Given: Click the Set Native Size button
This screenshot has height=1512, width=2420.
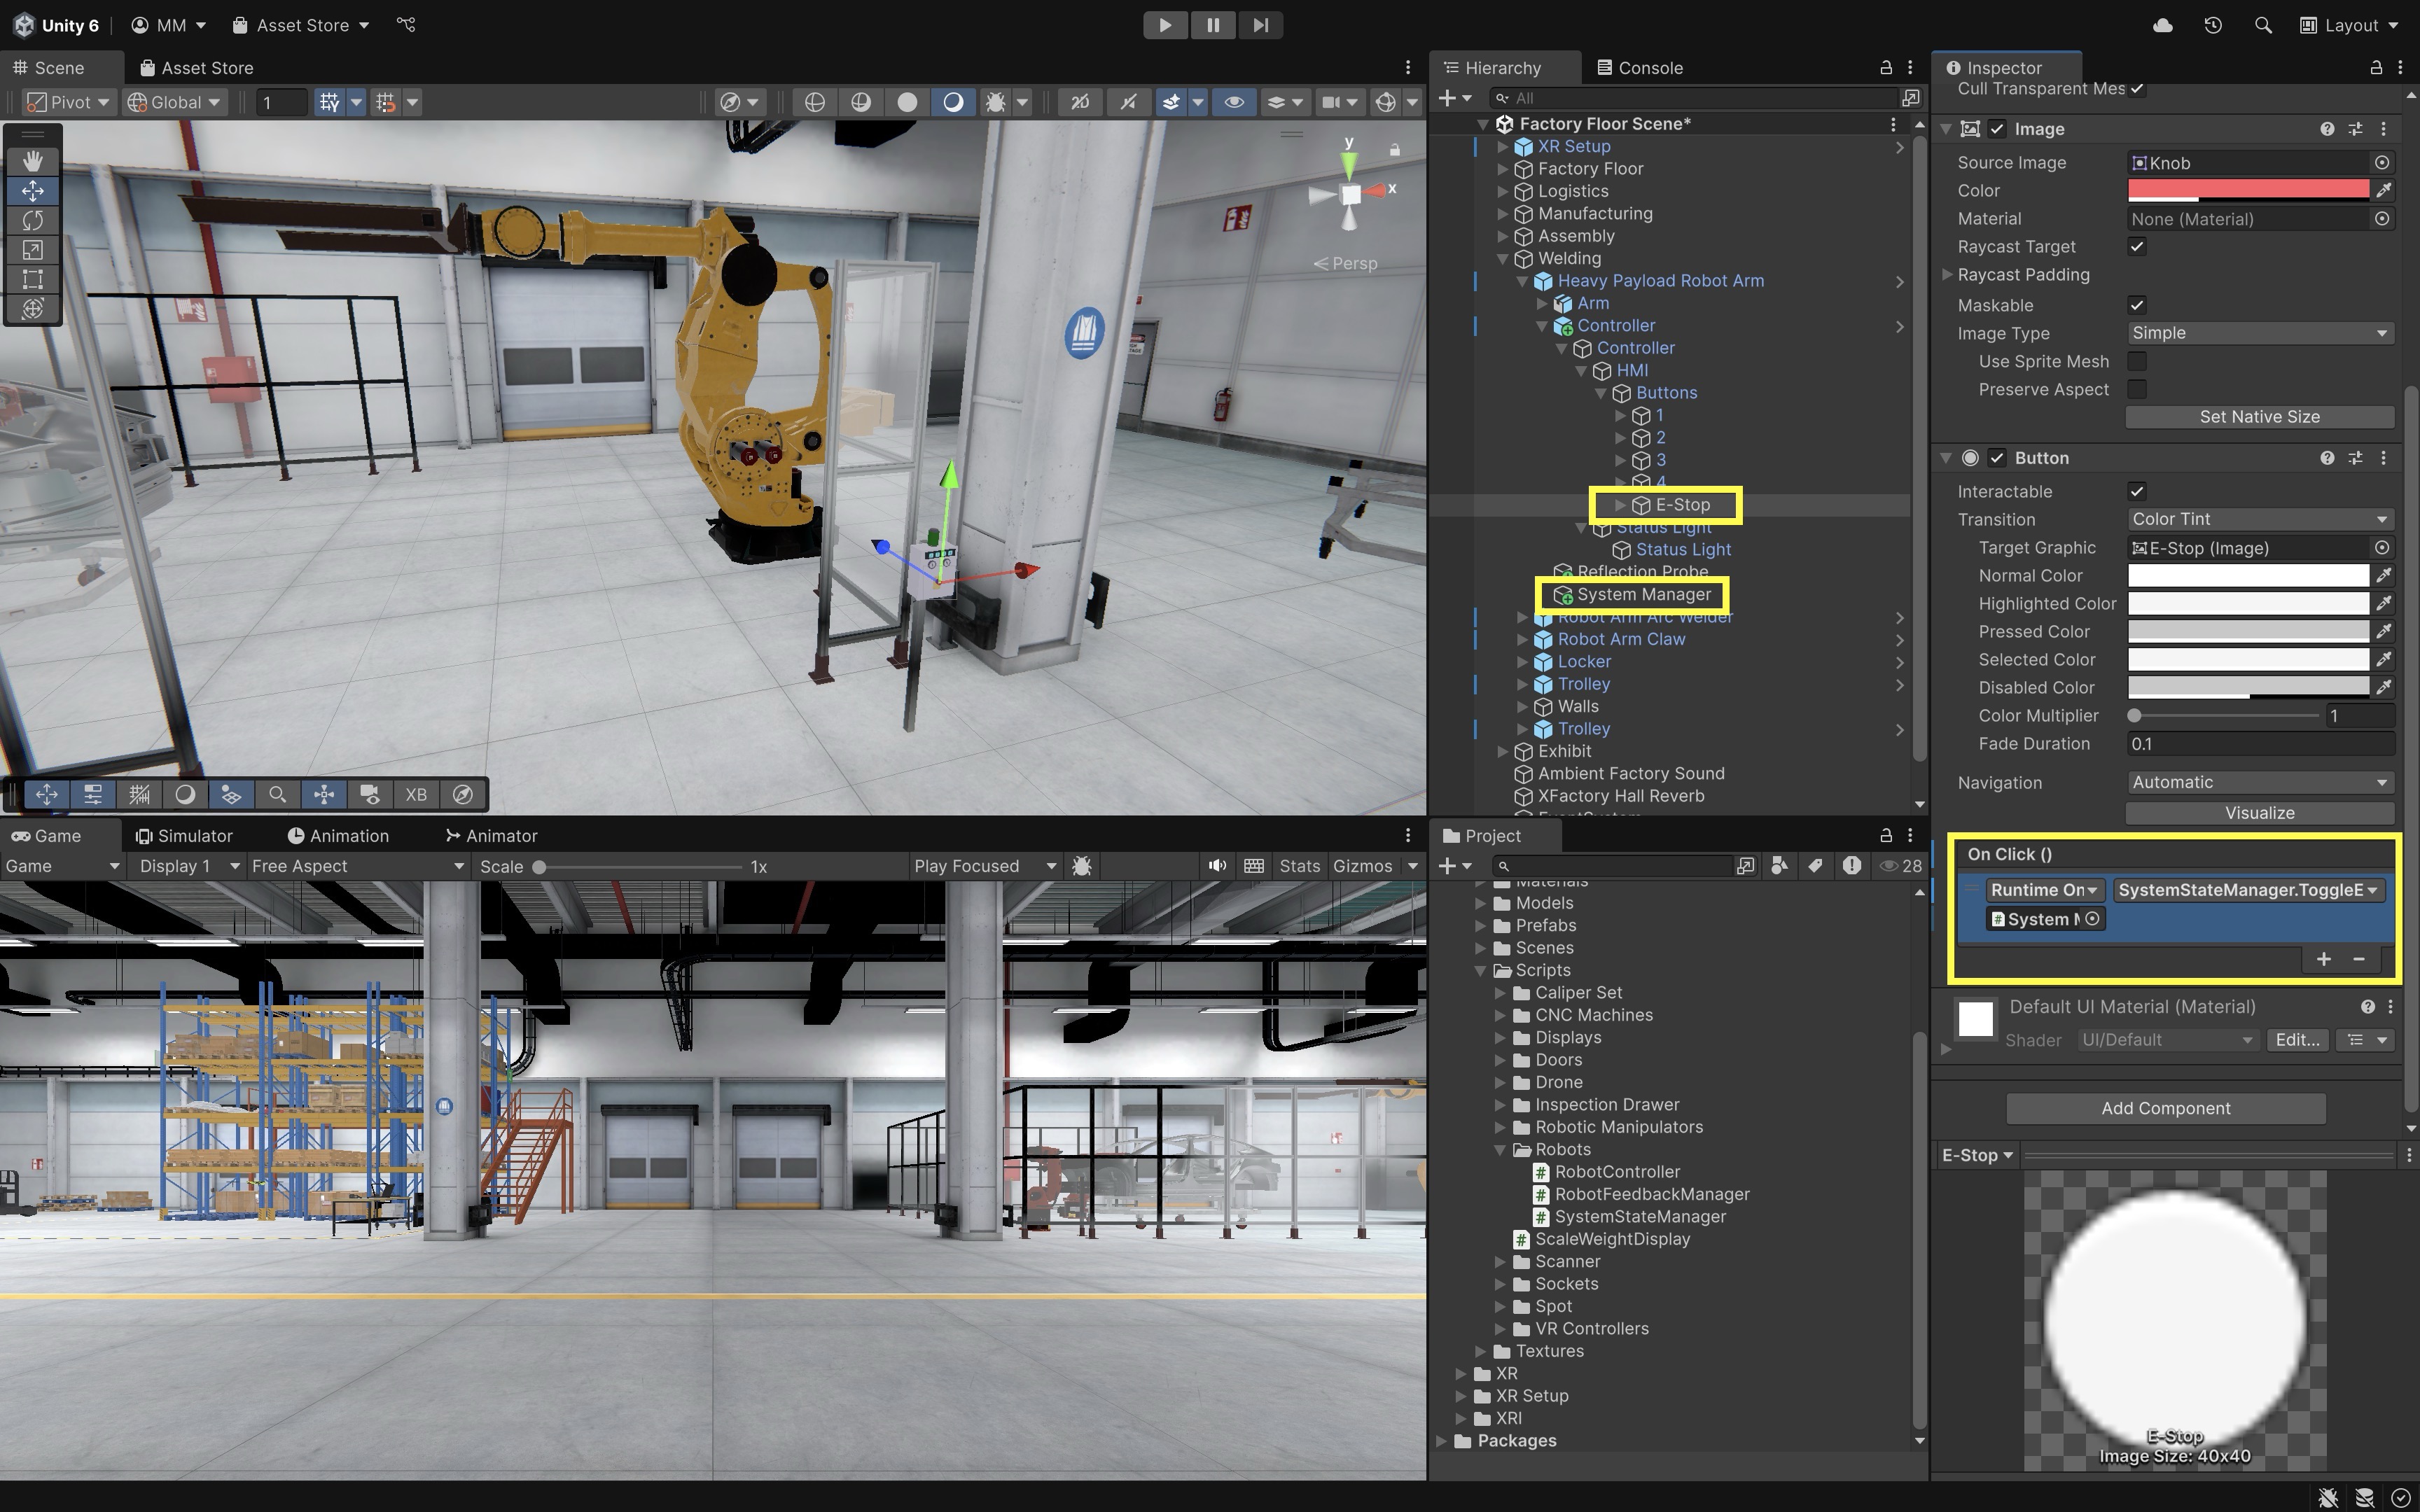Looking at the screenshot, I should 2259,417.
